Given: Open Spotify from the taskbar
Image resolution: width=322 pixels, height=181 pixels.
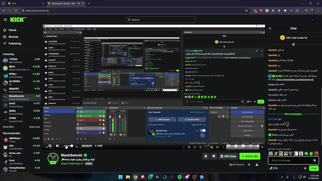Looking at the screenshot, I should (179, 177).
